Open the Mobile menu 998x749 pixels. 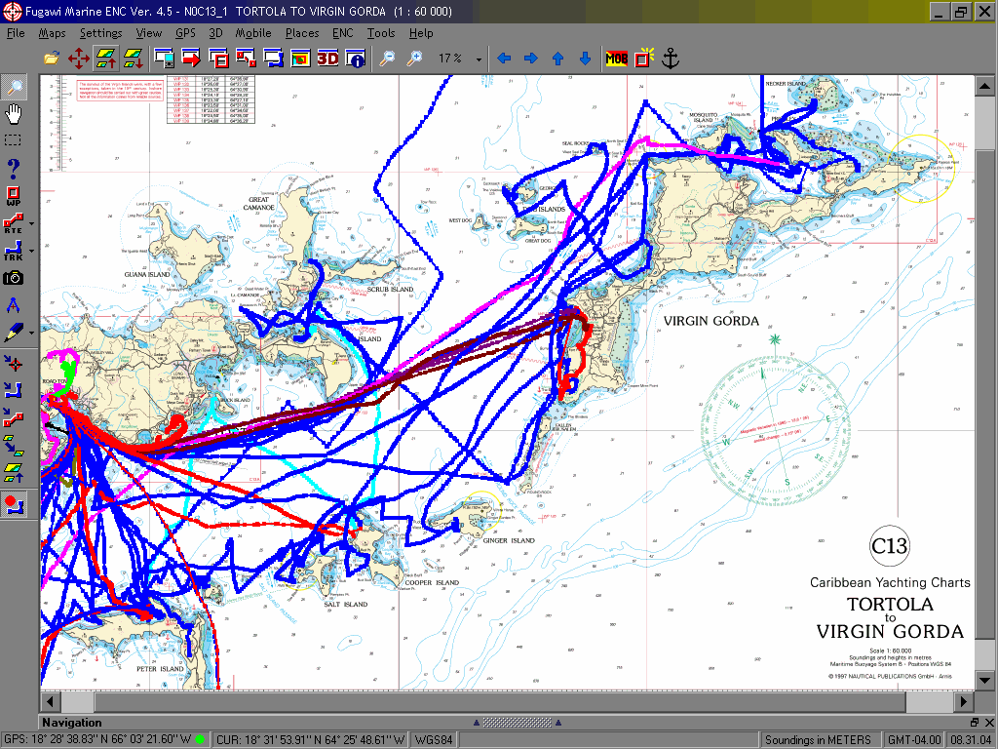coord(253,33)
